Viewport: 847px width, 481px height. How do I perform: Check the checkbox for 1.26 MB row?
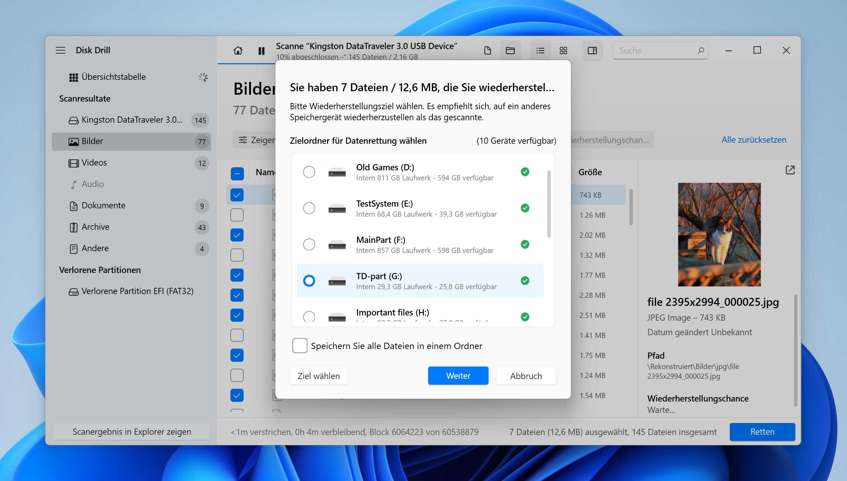tap(237, 215)
